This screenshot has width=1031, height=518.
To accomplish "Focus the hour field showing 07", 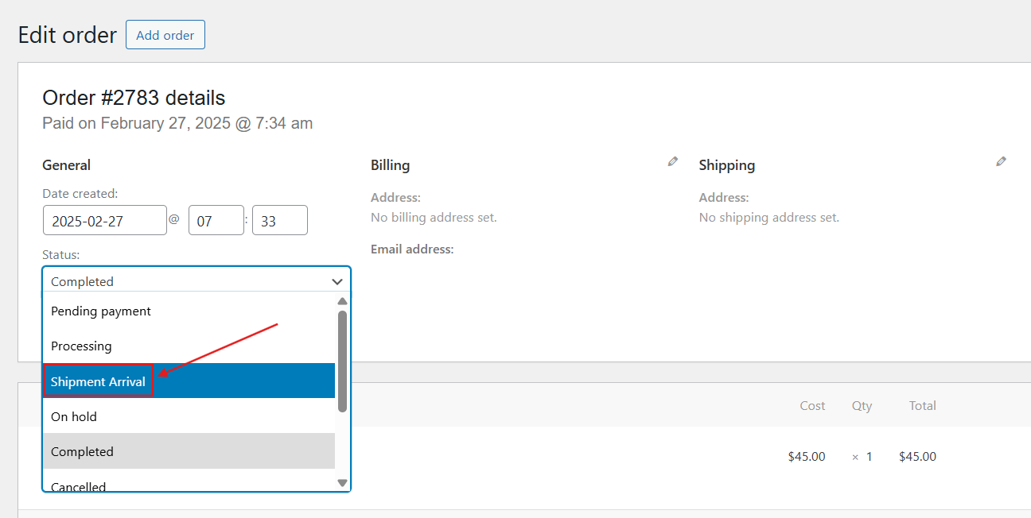I will 216,221.
